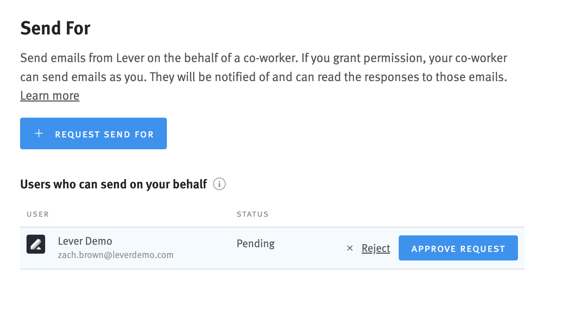Click the Request Send For button label
The width and height of the screenshot is (566, 310).
(104, 135)
